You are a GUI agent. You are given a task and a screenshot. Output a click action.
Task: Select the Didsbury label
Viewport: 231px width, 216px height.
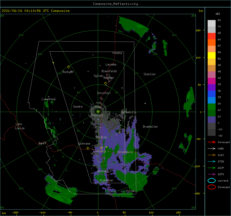97,115
